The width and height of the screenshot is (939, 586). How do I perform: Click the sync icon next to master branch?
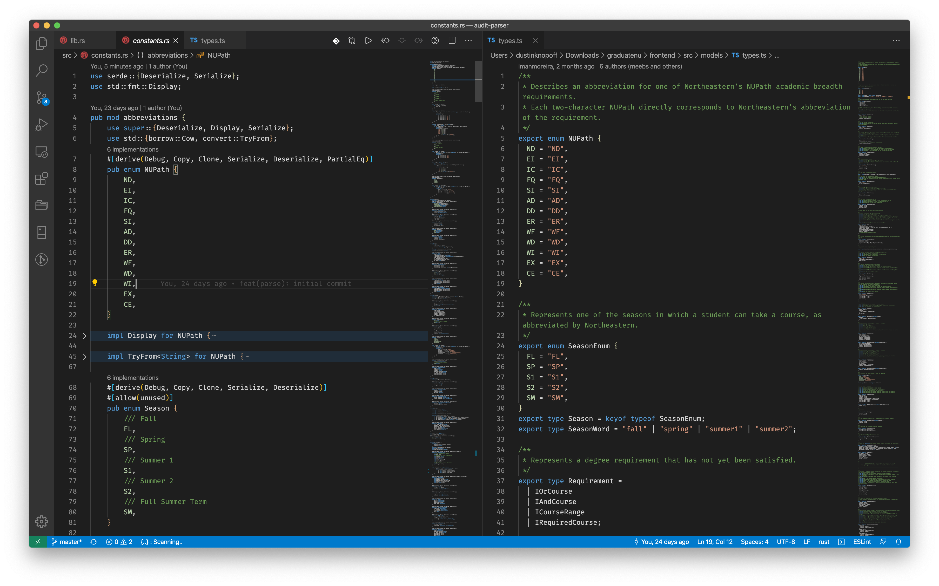point(93,541)
